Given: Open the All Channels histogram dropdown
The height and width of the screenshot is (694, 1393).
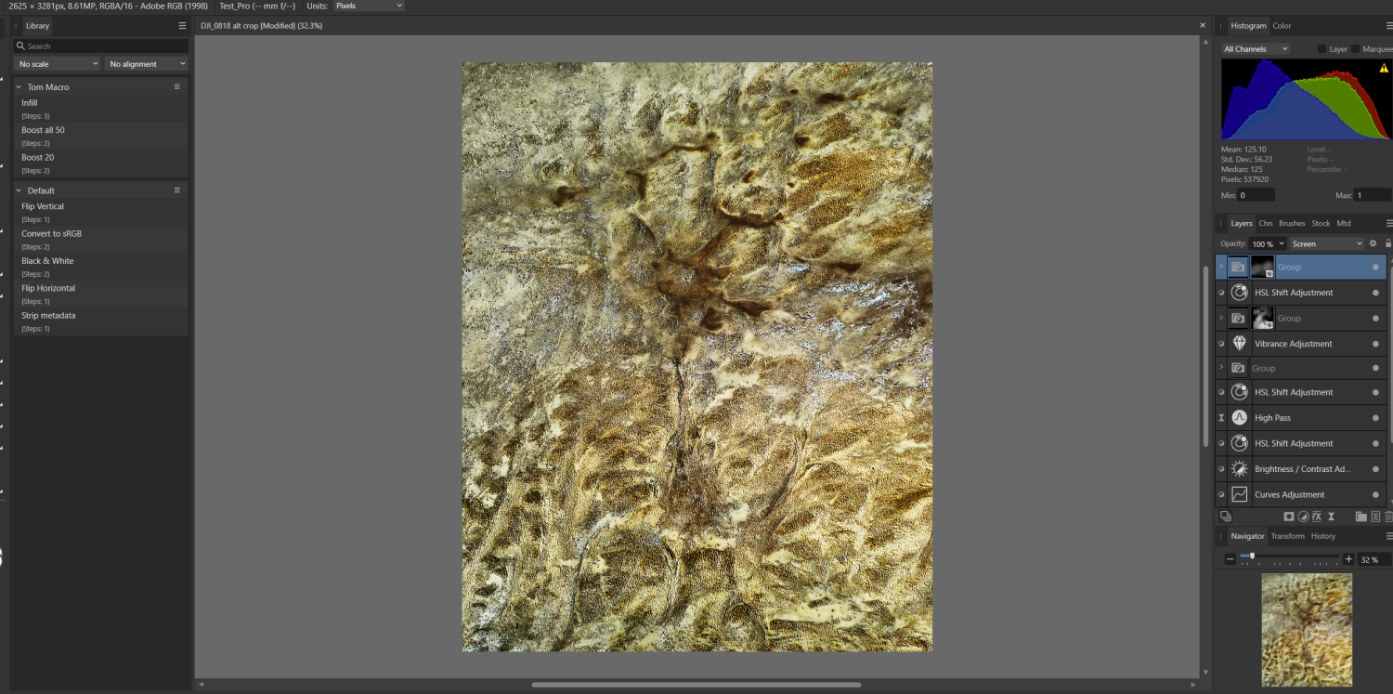Looking at the screenshot, I should point(1256,49).
